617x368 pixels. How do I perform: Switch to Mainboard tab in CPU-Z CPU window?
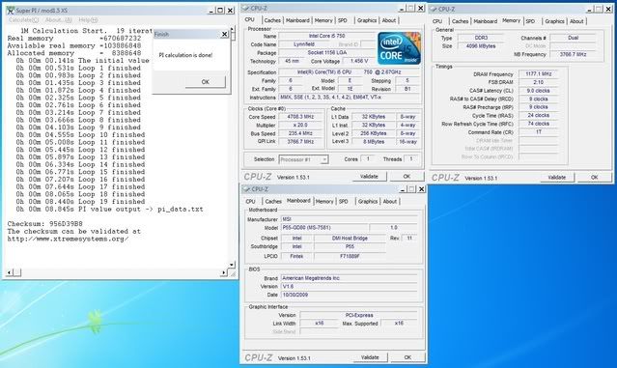(297, 20)
